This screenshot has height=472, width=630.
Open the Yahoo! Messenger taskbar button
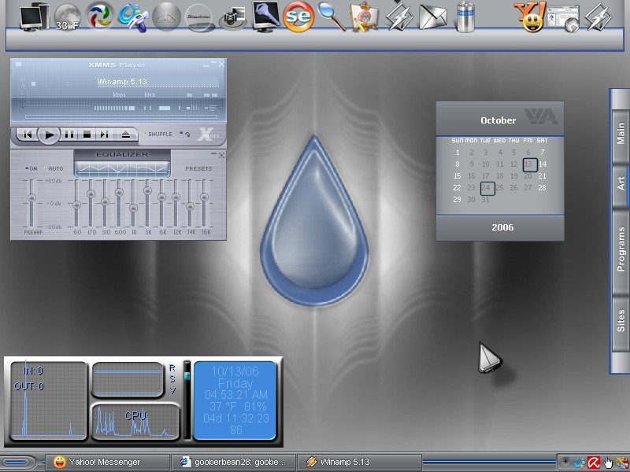(107, 462)
